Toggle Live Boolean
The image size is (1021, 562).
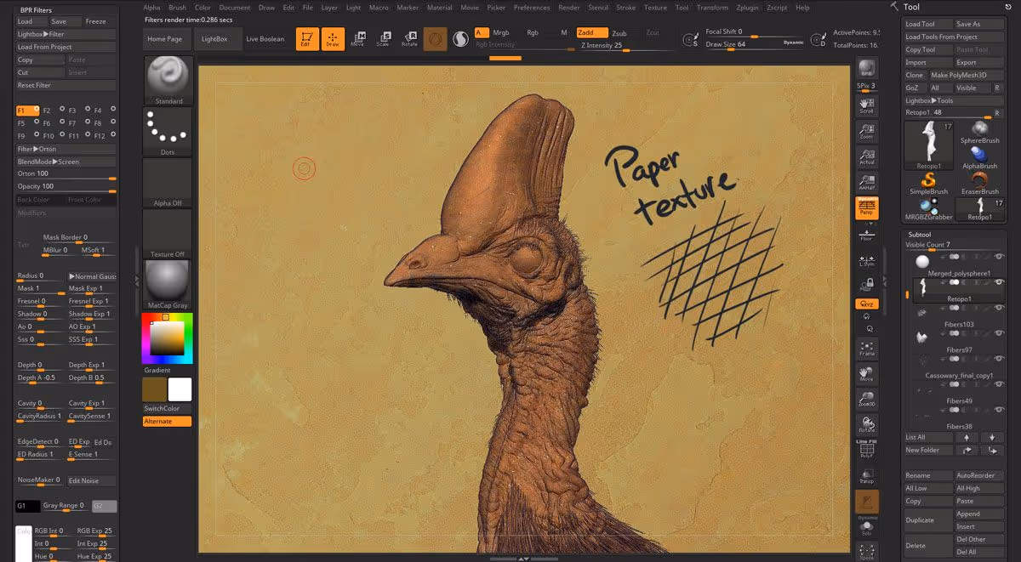(265, 39)
